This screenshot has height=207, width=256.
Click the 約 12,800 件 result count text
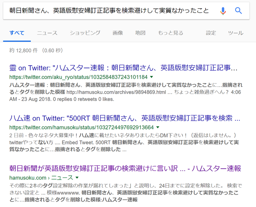[36, 50]
